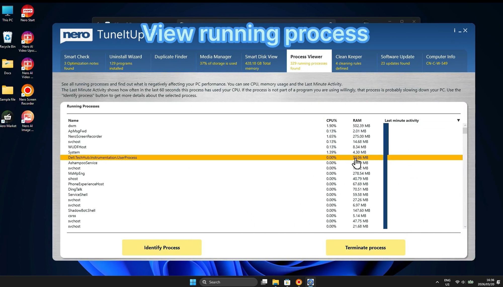This screenshot has height=287, width=503.
Task: Open Nero TuneItUp from the taskbar
Action: (310, 282)
